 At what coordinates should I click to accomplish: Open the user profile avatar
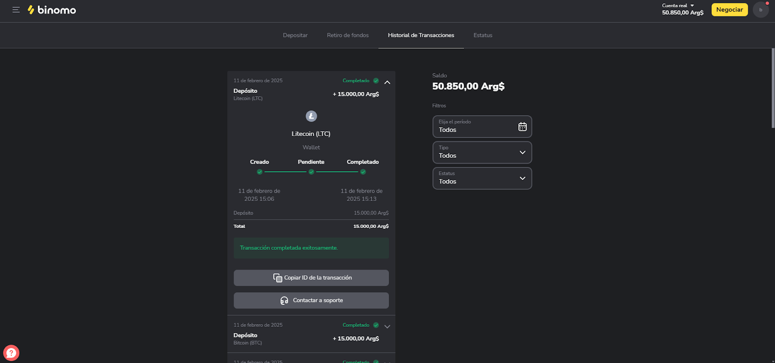[760, 10]
